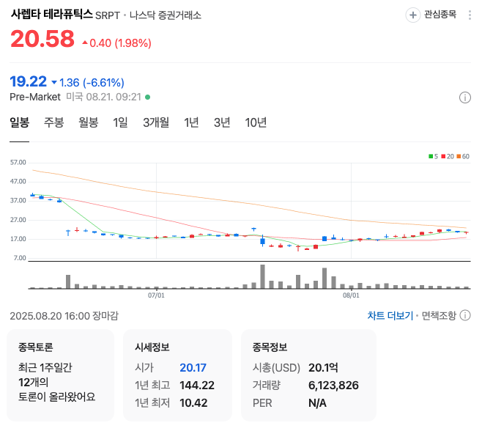This screenshot has height=431, width=482.
Task: Click the green pre-market status dot
Action: [x=147, y=97]
